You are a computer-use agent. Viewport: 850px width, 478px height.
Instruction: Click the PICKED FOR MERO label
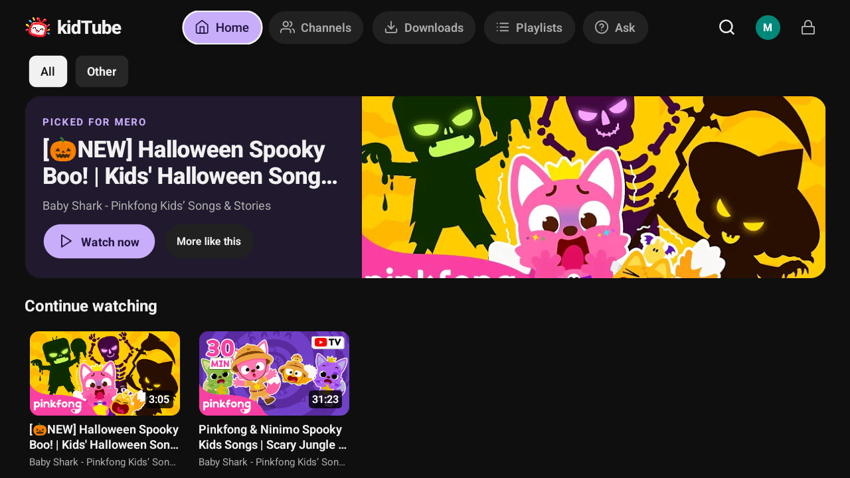tap(94, 122)
